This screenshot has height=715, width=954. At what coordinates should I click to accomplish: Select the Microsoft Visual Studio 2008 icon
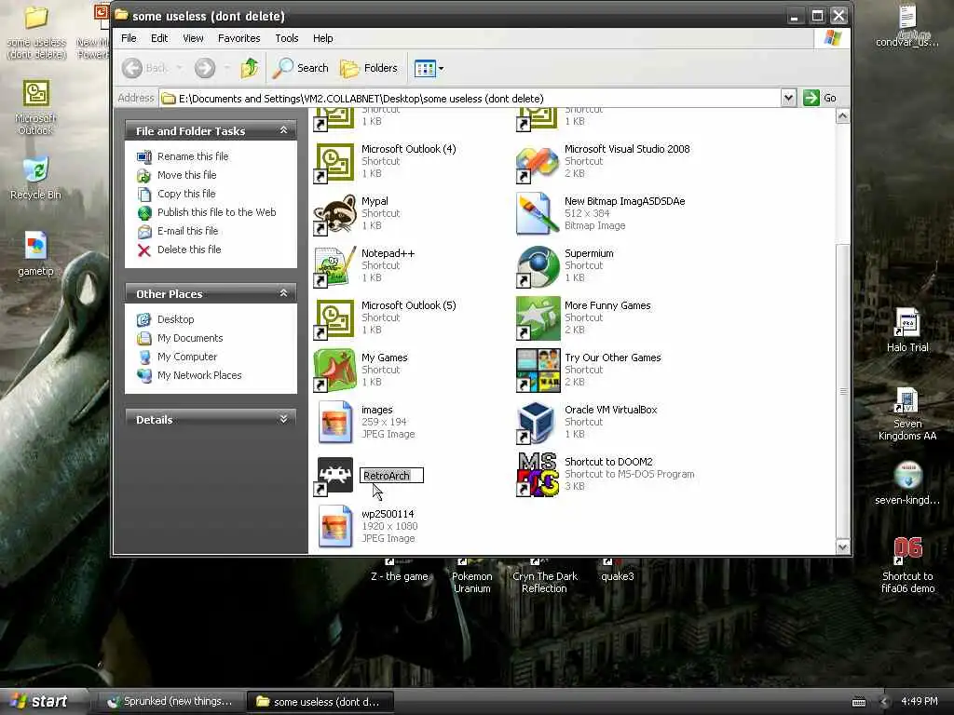[538, 162]
